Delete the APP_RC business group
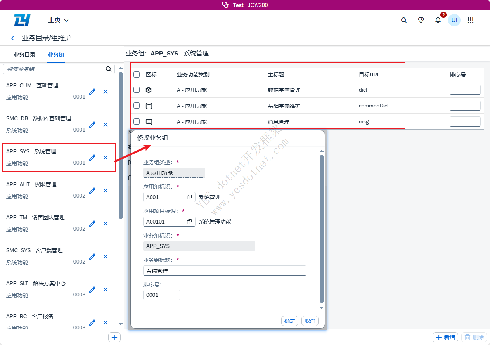Viewport: 490px width, 345px height. pyautogui.click(x=106, y=322)
